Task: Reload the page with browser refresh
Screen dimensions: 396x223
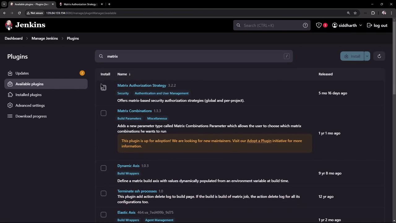Action: 19,13
